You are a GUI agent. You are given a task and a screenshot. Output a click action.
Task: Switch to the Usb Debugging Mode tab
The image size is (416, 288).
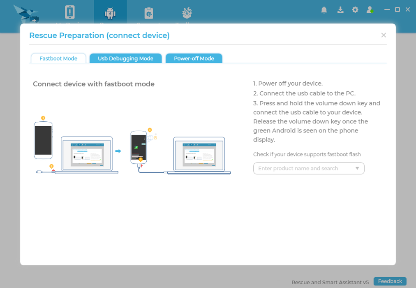point(125,58)
